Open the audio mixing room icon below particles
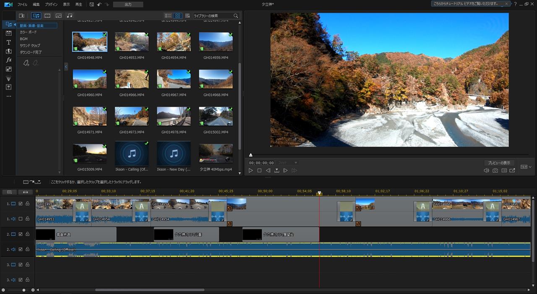The width and height of the screenshot is (537, 294). click(9, 87)
